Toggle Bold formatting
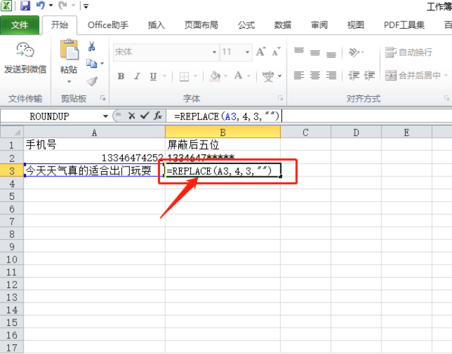The width and height of the screenshot is (452, 354). pyautogui.click(x=121, y=76)
